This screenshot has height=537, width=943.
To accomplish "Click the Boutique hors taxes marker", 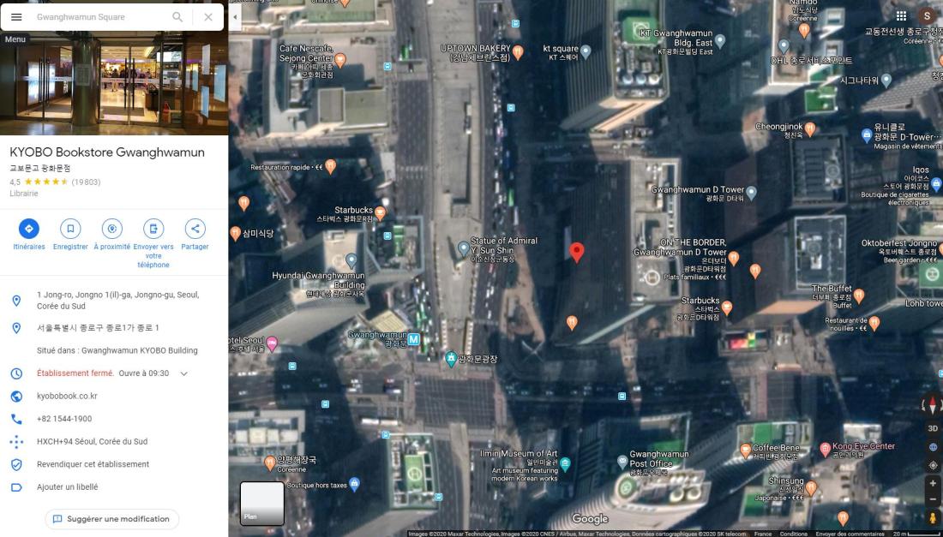I will tap(355, 484).
